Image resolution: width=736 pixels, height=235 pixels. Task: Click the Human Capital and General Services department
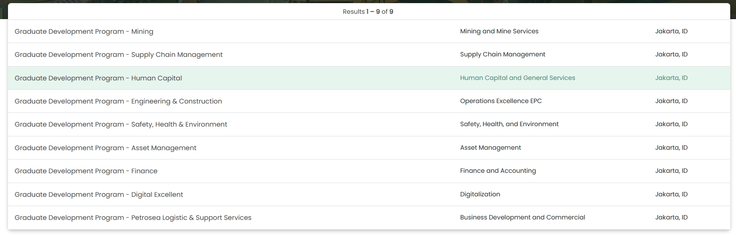[517, 78]
